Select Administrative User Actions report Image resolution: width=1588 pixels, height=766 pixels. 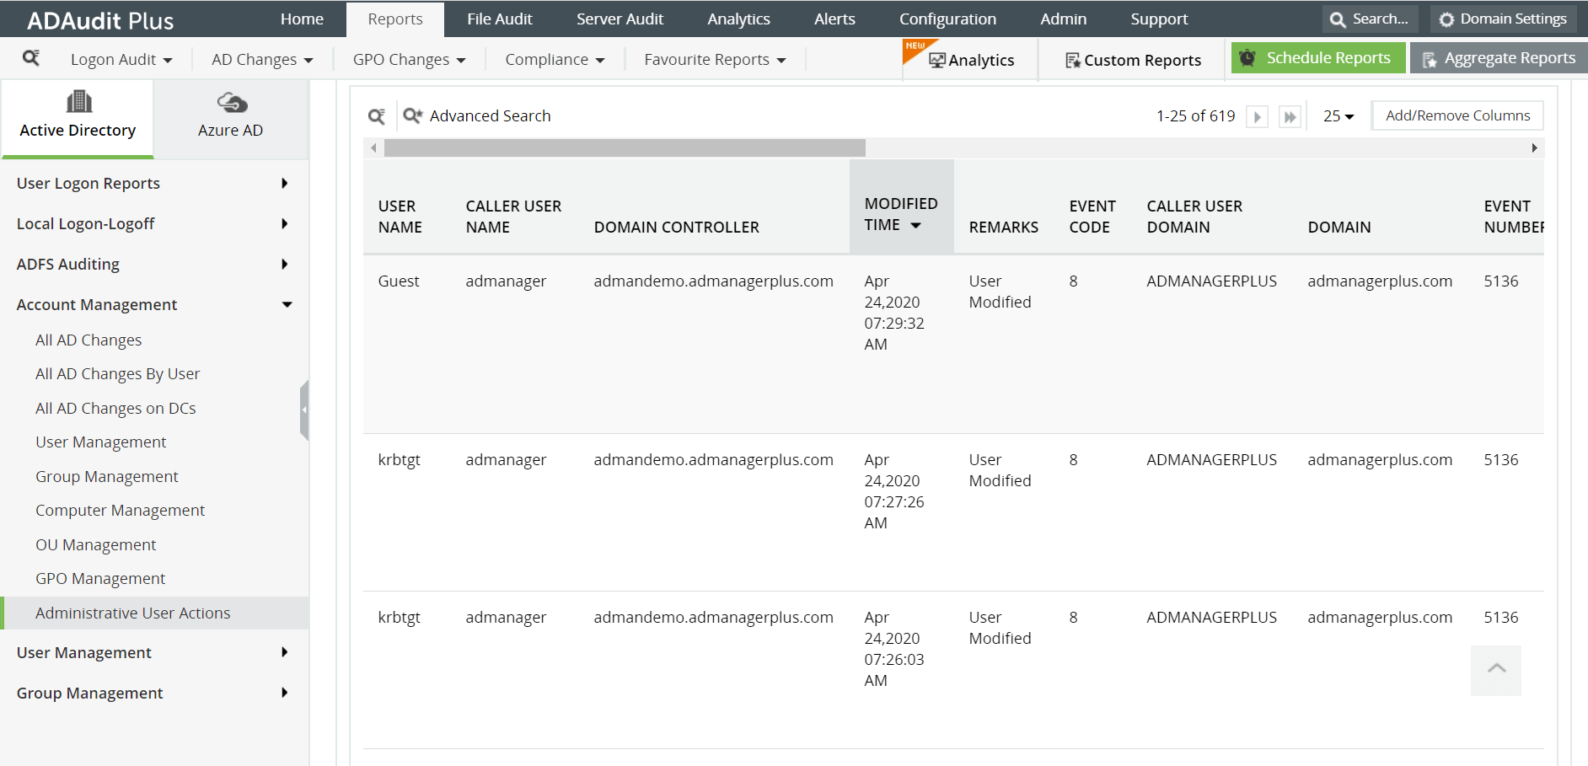[x=156, y=613]
